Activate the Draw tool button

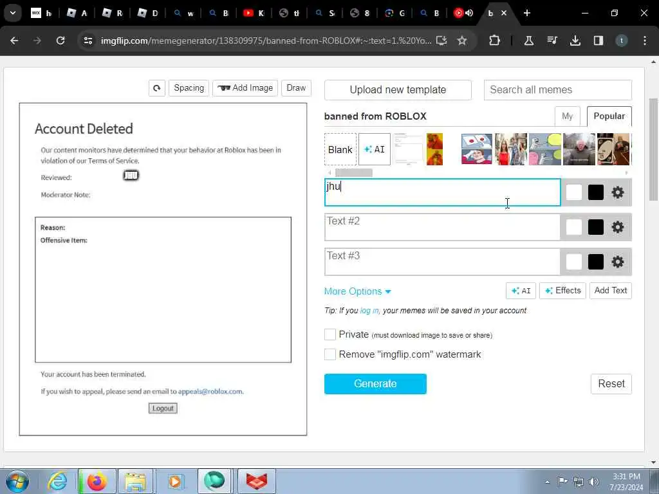click(x=296, y=87)
